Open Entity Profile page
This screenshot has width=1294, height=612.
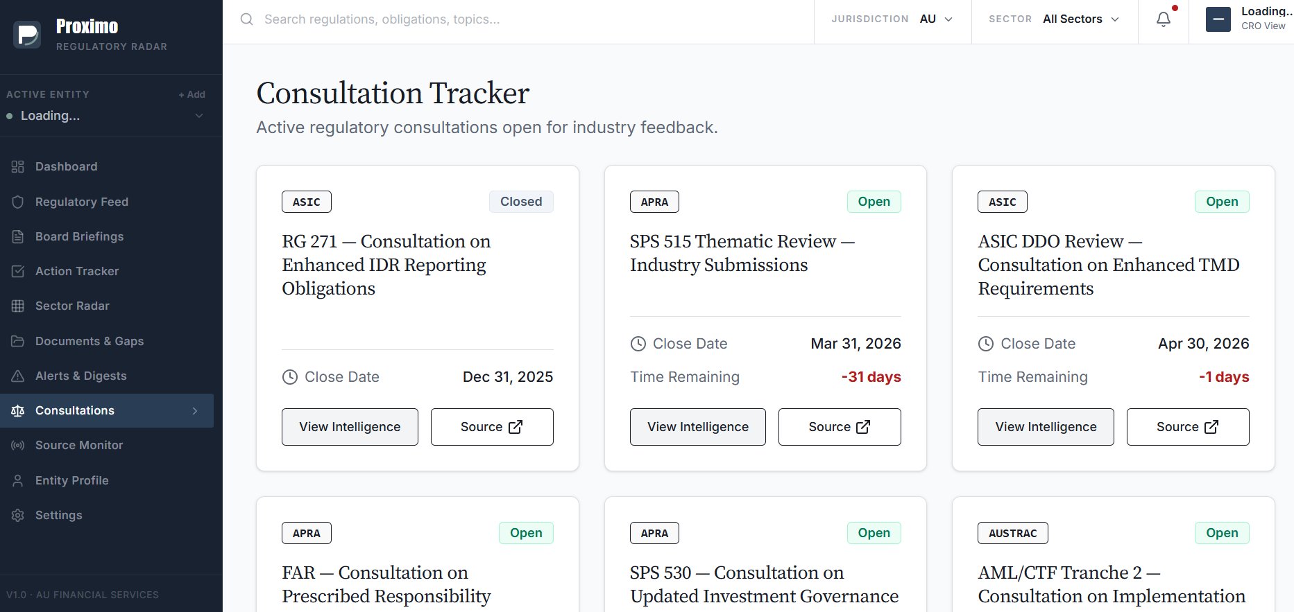coord(107,480)
